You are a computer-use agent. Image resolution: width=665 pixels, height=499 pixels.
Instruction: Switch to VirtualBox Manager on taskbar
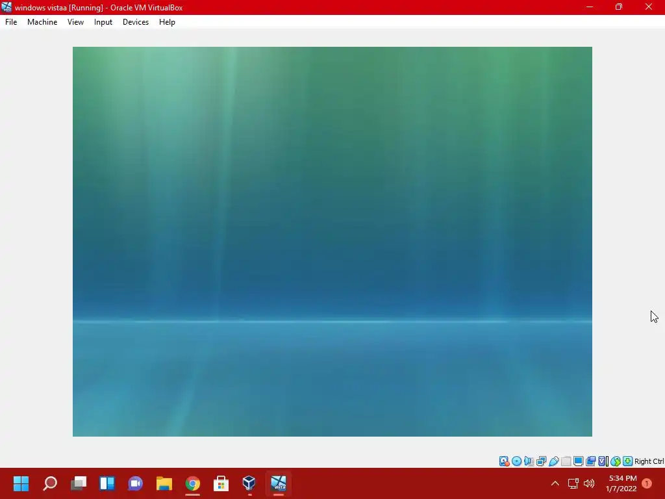(249, 483)
